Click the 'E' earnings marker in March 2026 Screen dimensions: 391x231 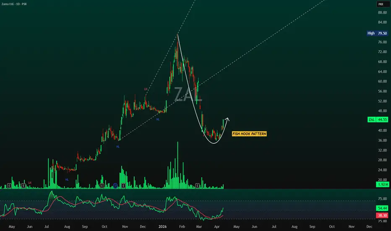(x=197, y=186)
